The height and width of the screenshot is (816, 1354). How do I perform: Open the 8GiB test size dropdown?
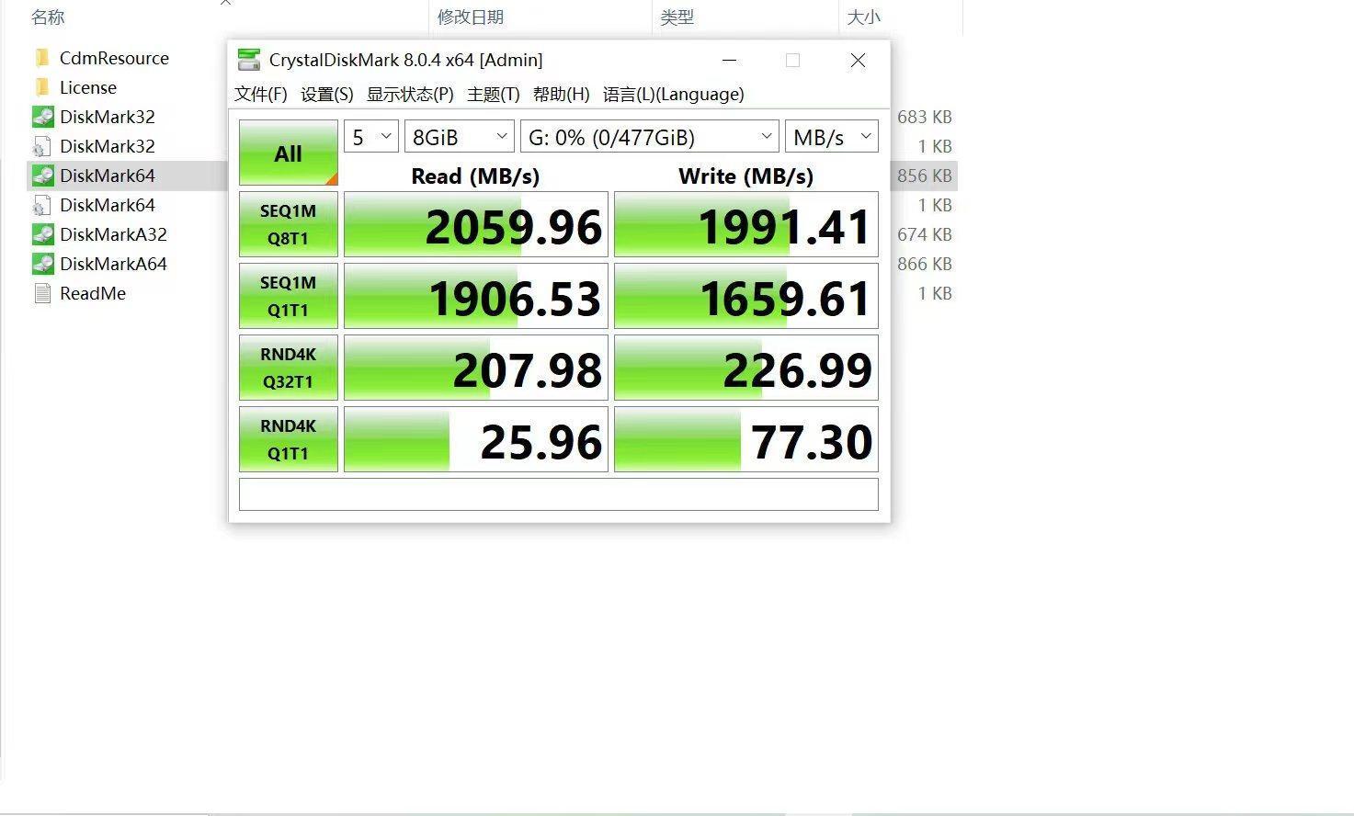click(x=460, y=137)
